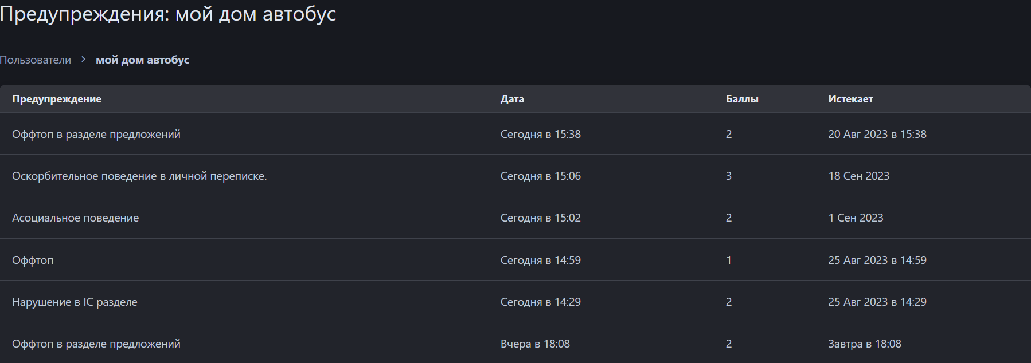Click the Дата column header

[x=512, y=99]
